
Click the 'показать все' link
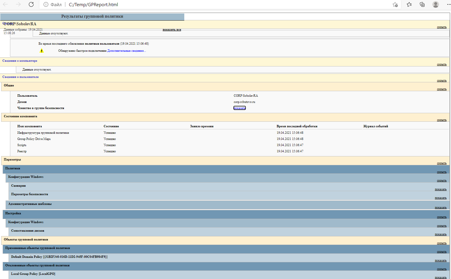172,30
